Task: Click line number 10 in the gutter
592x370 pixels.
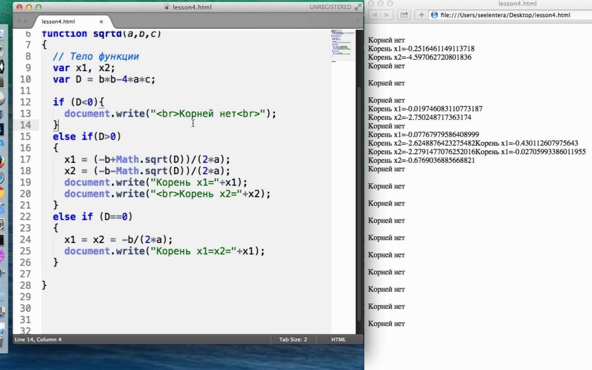Action: [x=25, y=79]
